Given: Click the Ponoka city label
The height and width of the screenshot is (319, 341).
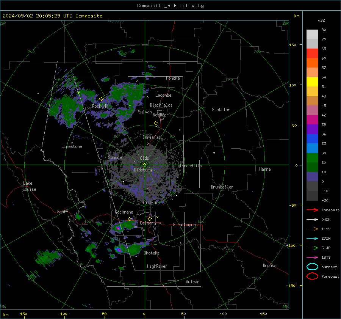Looking at the screenshot, I should point(173,78).
